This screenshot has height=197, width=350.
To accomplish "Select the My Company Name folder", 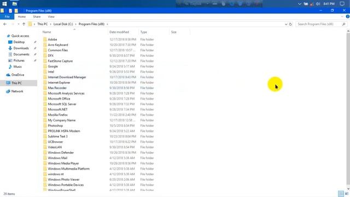I will [x=62, y=120].
